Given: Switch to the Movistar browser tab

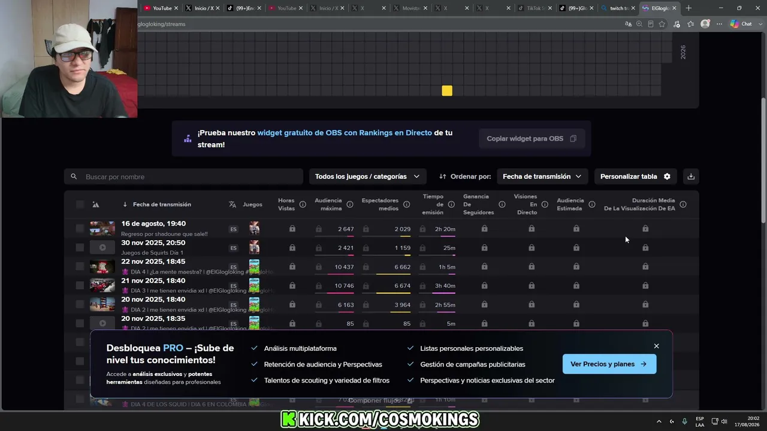Looking at the screenshot, I should tap(409, 8).
